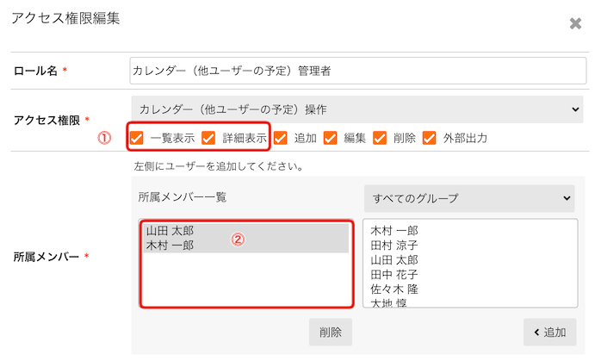595x361 pixels.
Task: Select 田中 花子 from the group list
Action: tap(394, 275)
